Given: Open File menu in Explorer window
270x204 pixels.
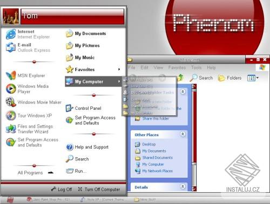Looking at the screenshot, I should (x=132, y=67).
